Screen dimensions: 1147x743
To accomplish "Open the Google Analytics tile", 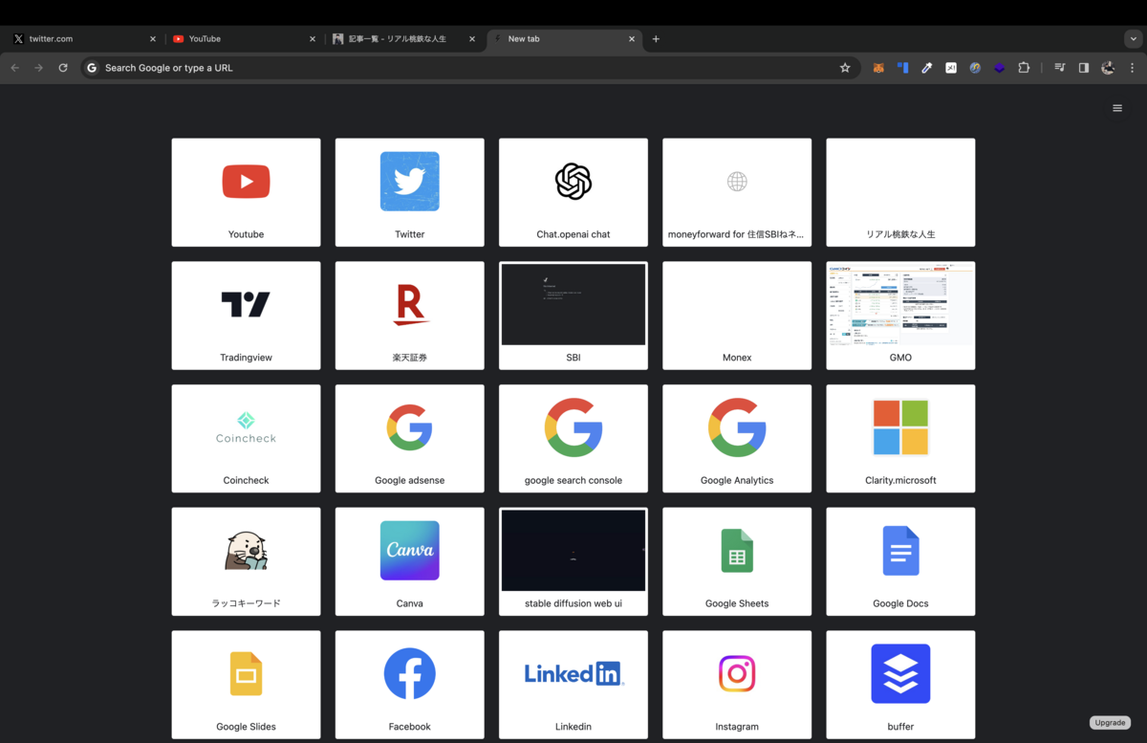I will (737, 439).
